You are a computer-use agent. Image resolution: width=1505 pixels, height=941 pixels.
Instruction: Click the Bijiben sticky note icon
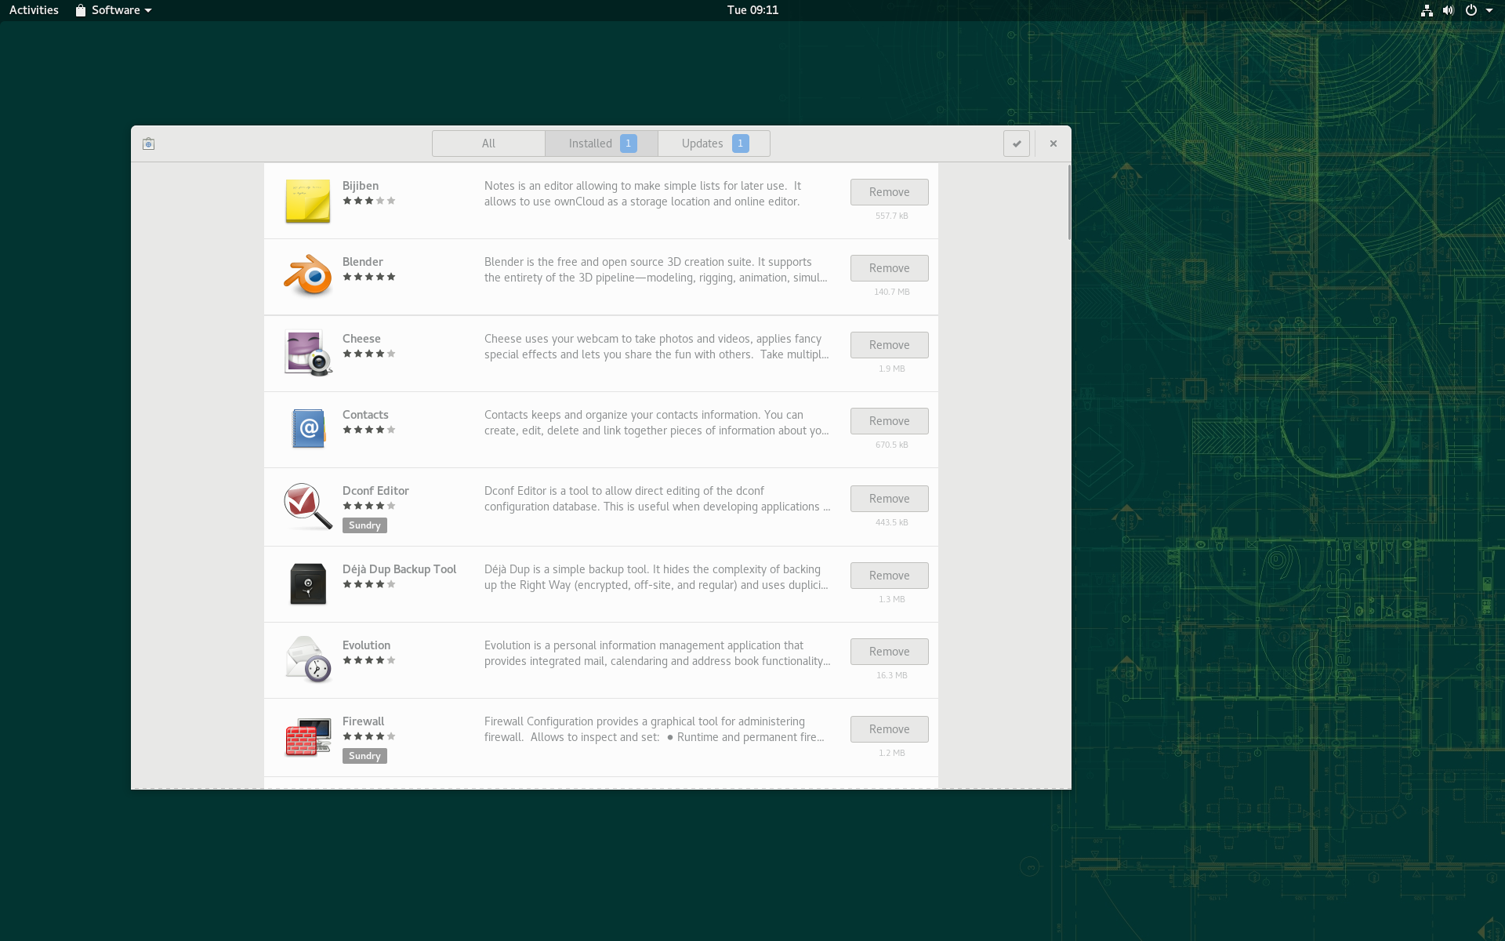pos(307,201)
